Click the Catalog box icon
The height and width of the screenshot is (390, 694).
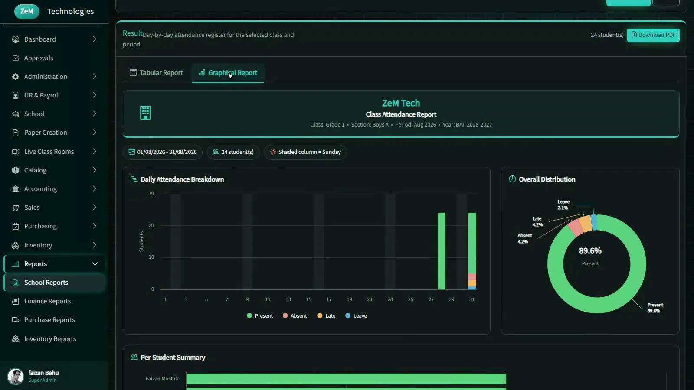16,170
